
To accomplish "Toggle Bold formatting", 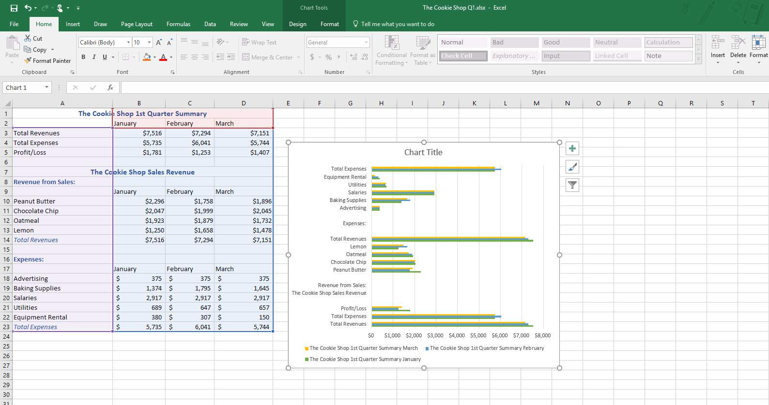I will 83,57.
